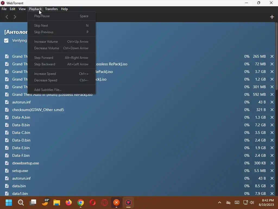Remove setup.exe from the torrent
Viewport: 278px width, 209px height.
[272, 171]
